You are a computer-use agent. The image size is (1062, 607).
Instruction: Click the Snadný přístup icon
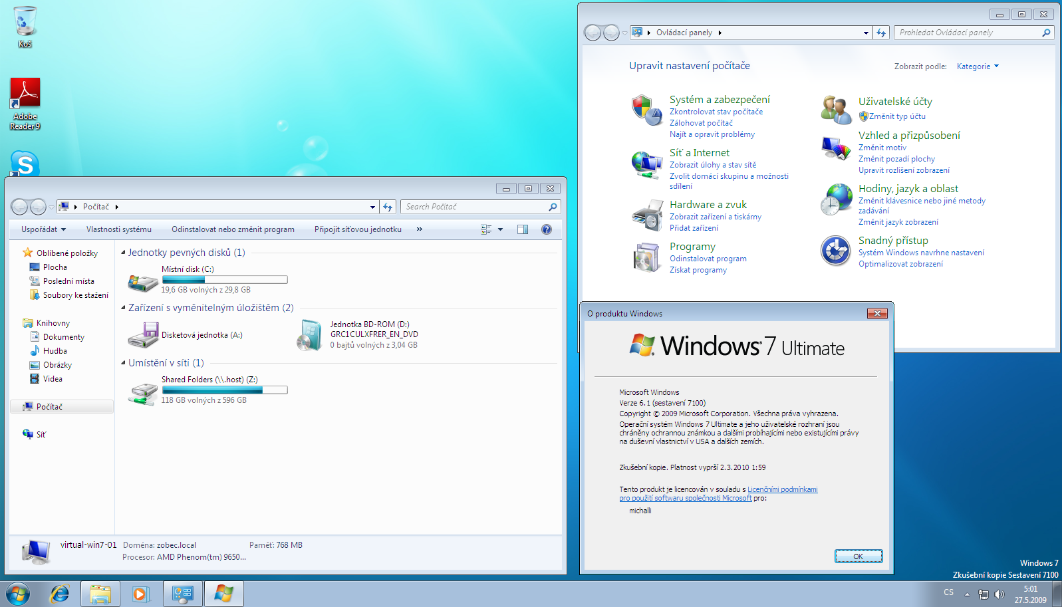[836, 251]
